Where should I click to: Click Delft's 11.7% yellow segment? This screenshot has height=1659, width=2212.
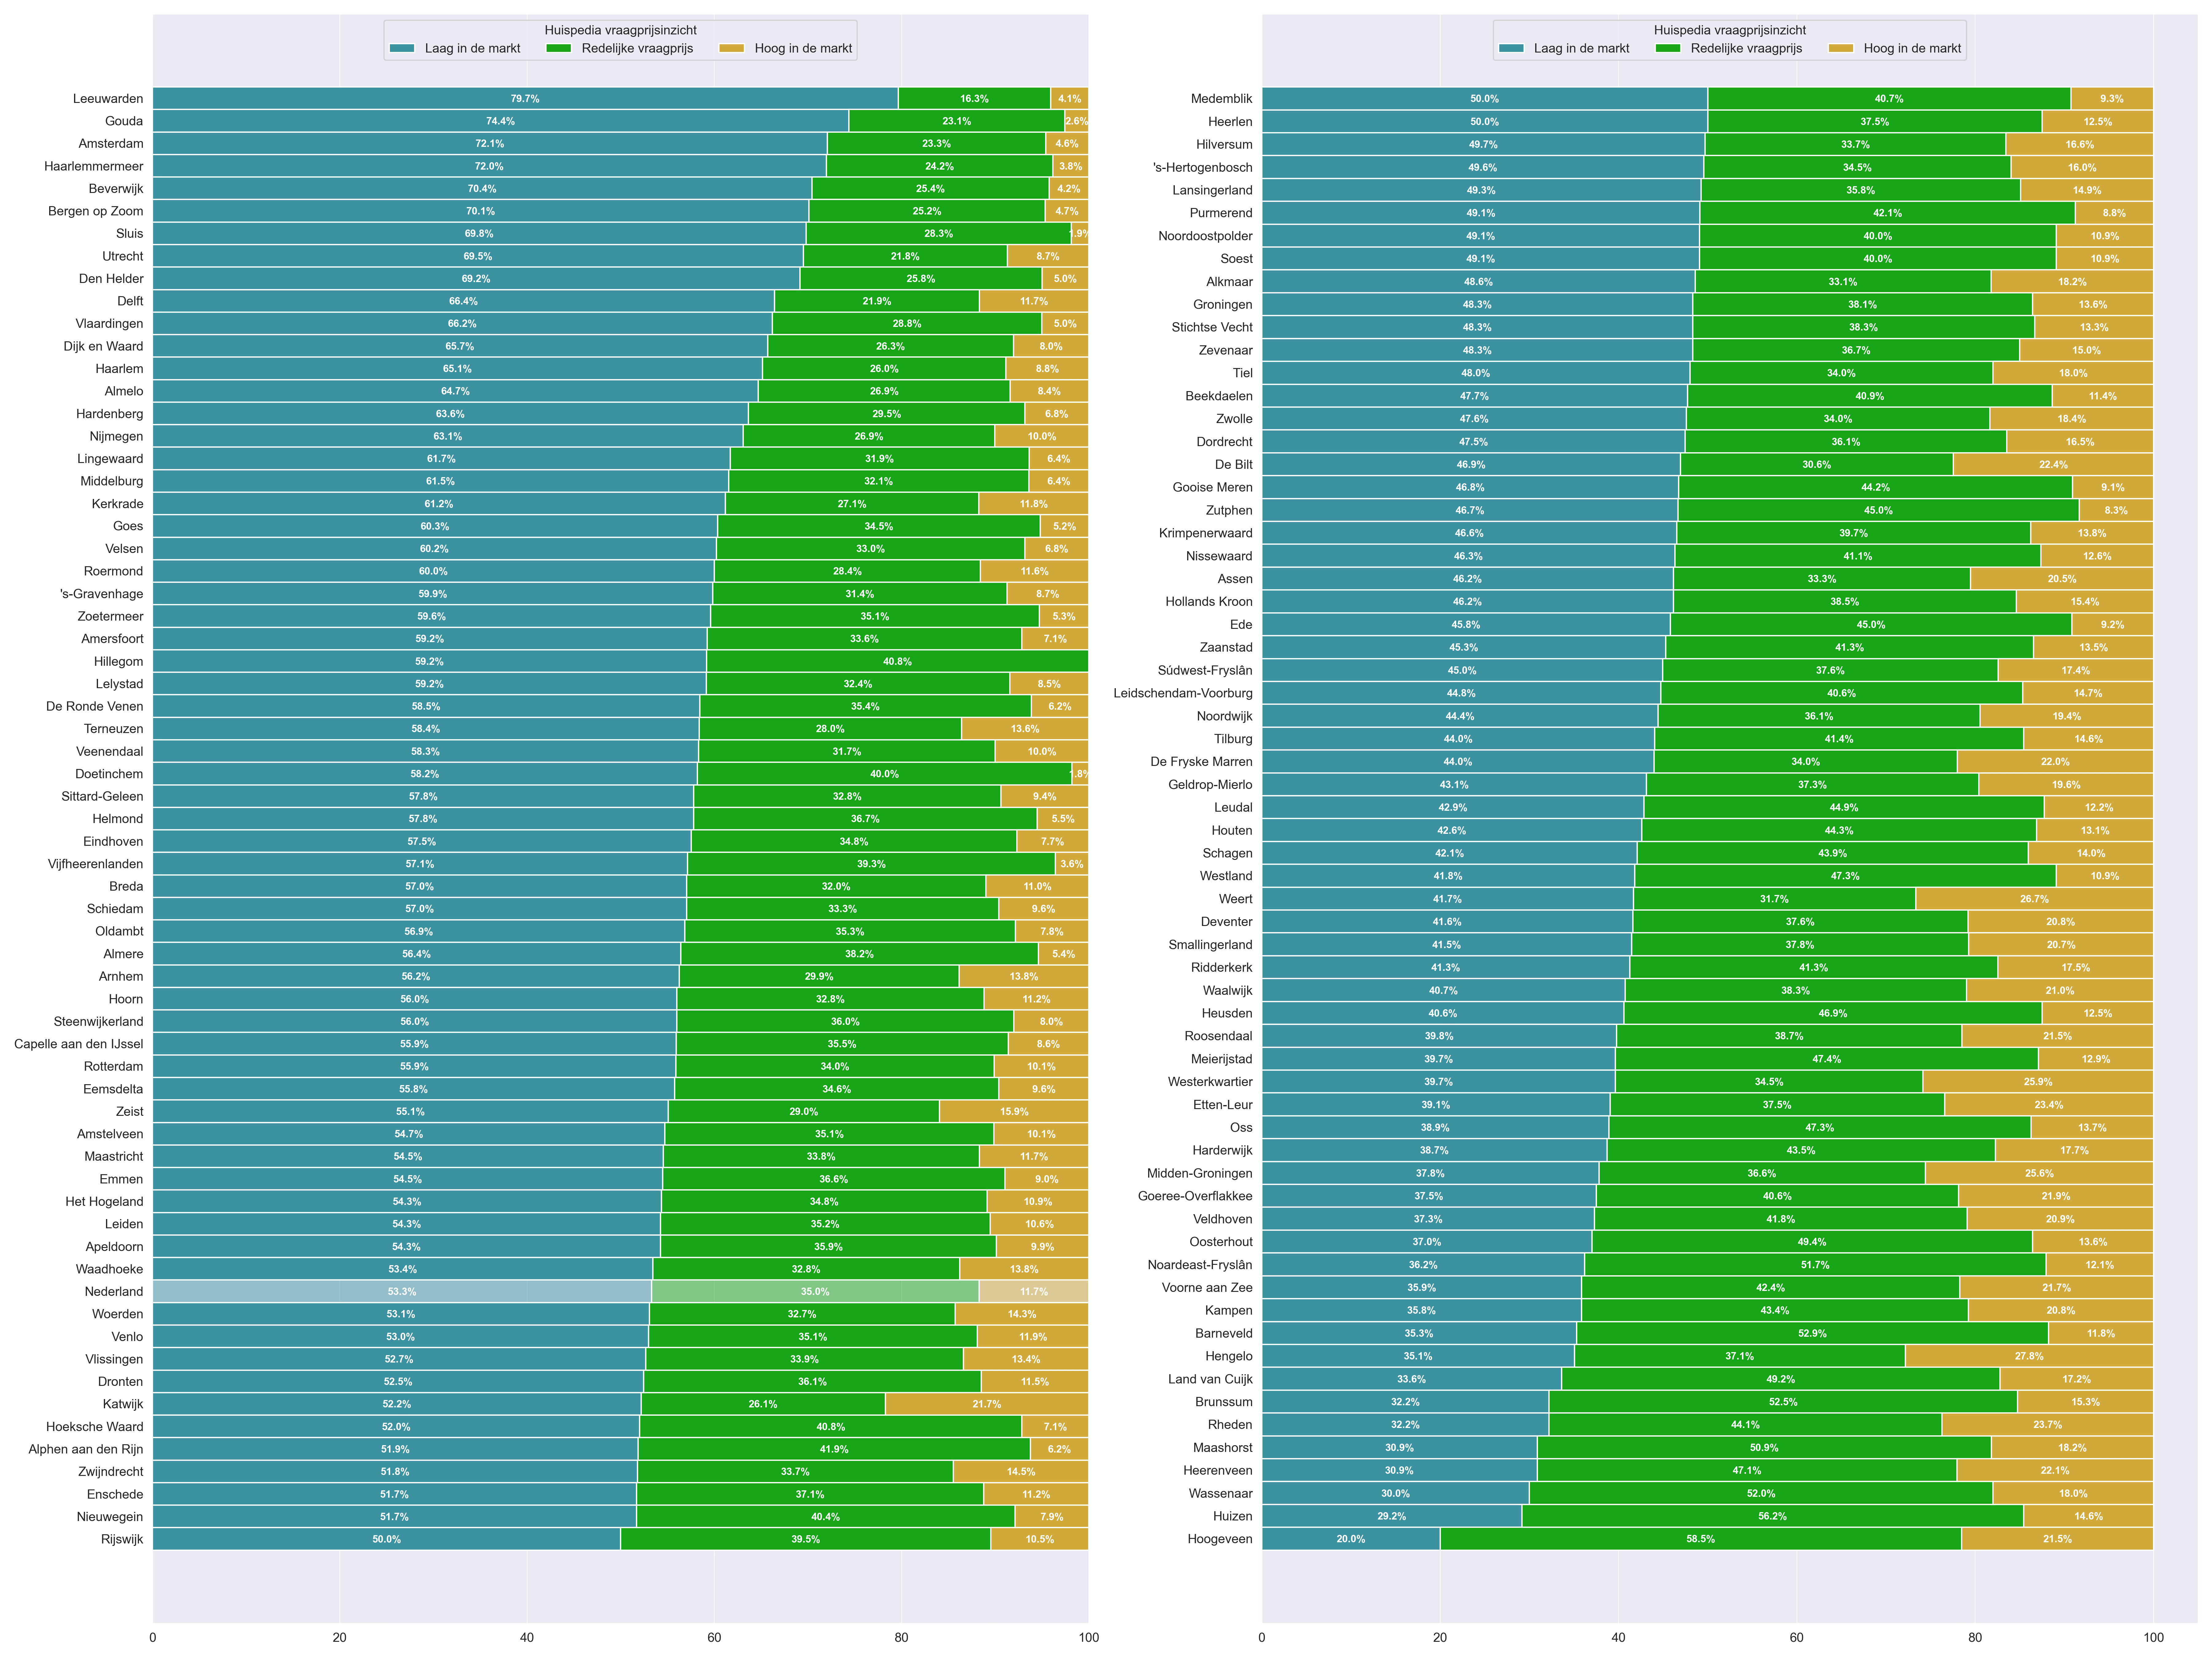click(1034, 301)
